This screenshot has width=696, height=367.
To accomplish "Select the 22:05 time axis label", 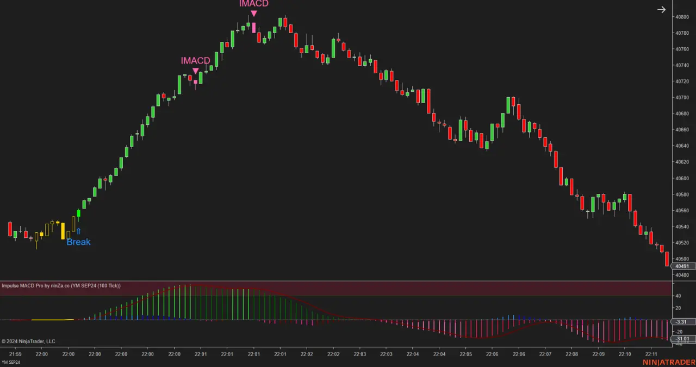I will point(465,354).
